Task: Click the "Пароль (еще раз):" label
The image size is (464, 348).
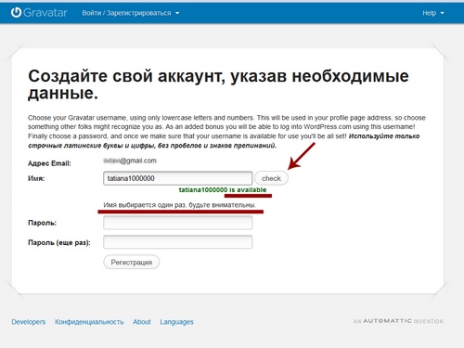Action: pyautogui.click(x=59, y=242)
